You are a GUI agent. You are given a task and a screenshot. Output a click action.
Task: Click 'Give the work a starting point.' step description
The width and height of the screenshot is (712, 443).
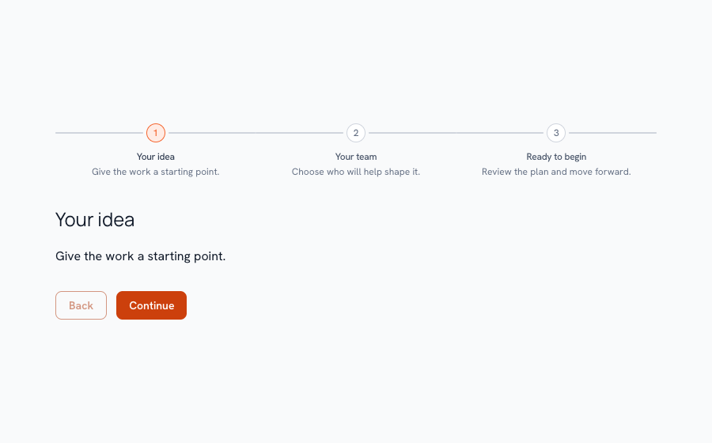pyautogui.click(x=156, y=172)
